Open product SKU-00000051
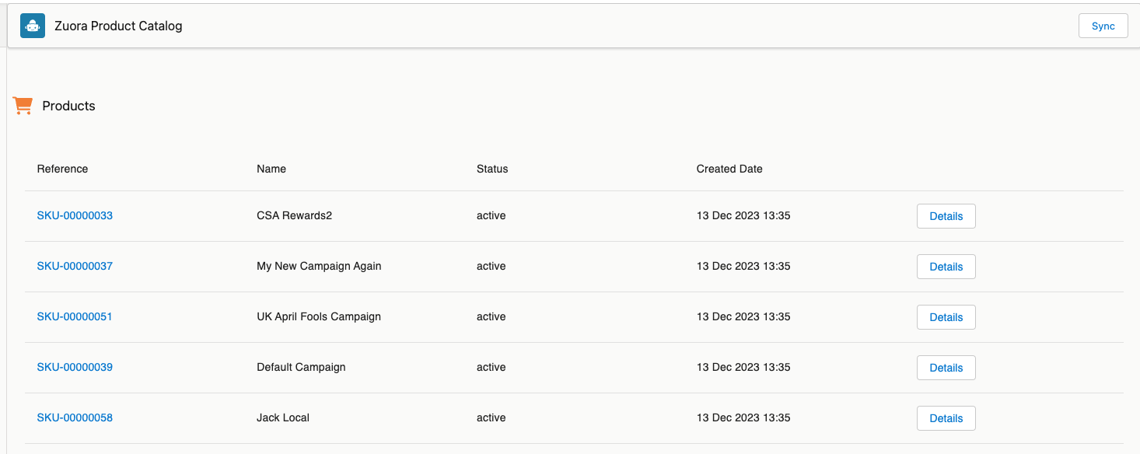 [x=75, y=316]
